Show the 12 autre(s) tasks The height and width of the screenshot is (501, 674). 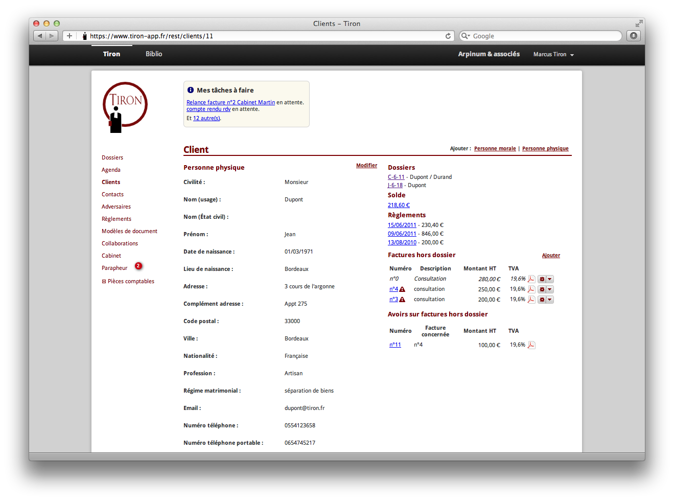[x=206, y=118]
